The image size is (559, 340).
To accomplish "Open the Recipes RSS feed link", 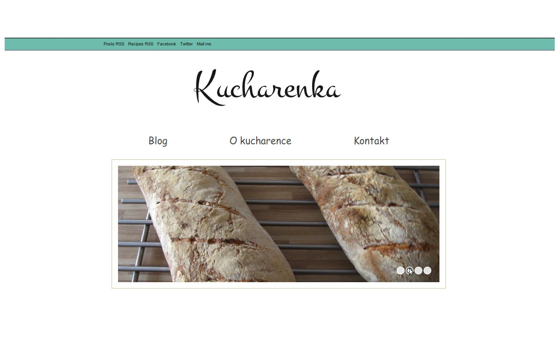I will click(x=141, y=44).
